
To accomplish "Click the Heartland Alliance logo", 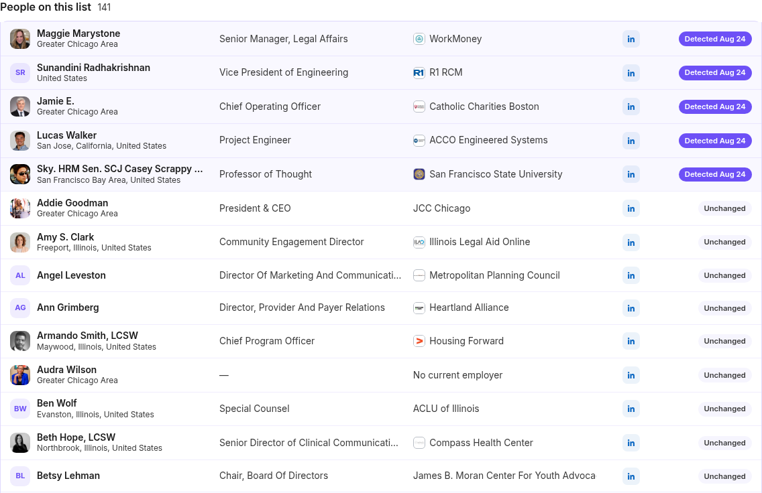I will [419, 308].
